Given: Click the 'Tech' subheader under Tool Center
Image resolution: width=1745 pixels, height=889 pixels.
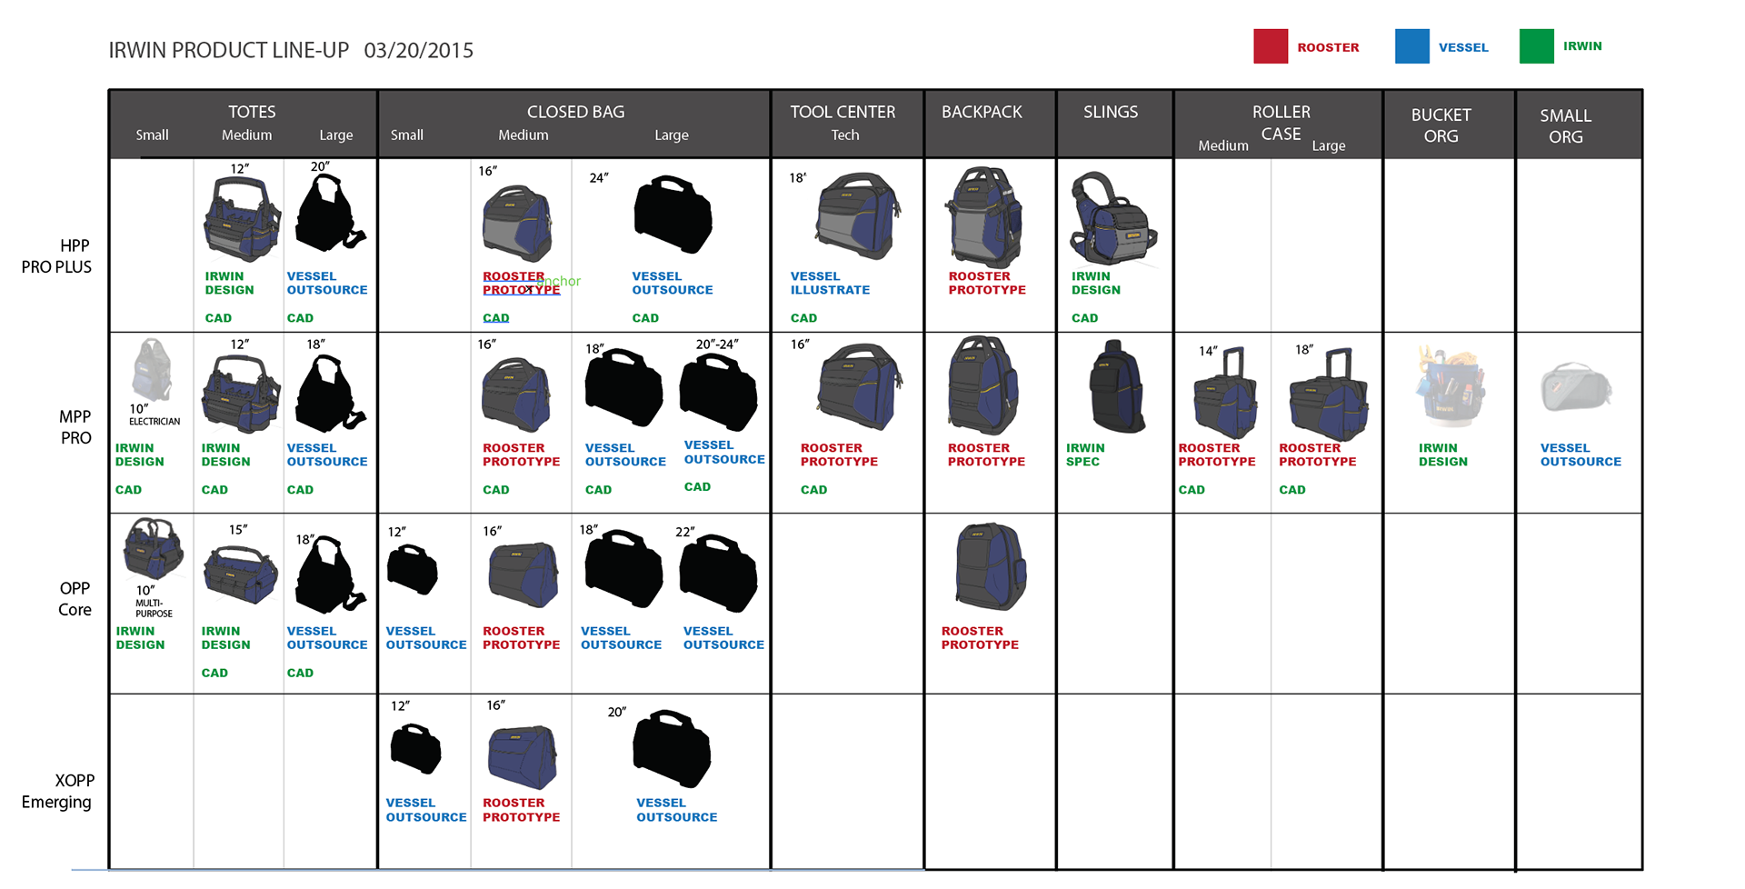Looking at the screenshot, I should (x=845, y=135).
